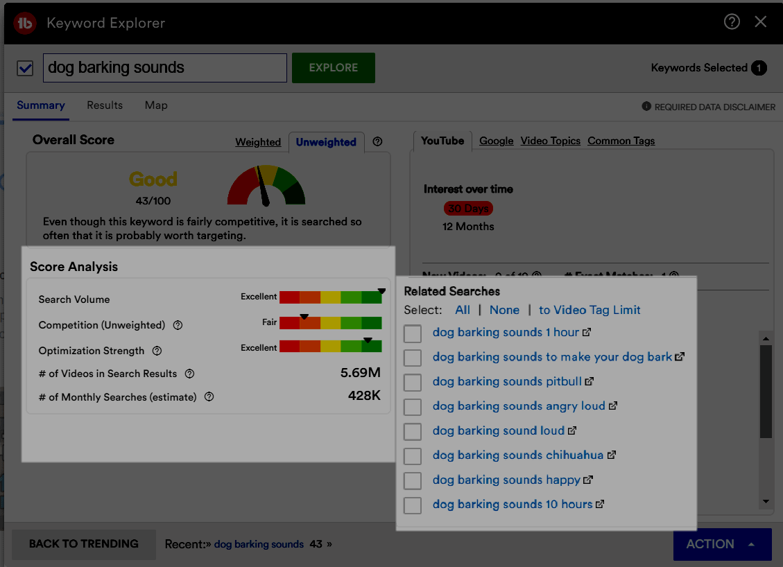Open 'dog barking sounds pitbull' link

click(507, 381)
